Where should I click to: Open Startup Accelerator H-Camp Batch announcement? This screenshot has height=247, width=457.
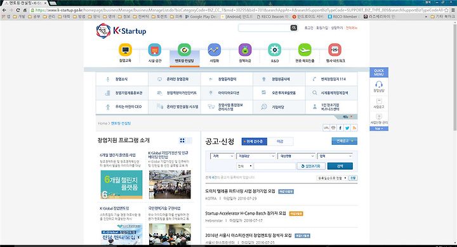pos(246,213)
